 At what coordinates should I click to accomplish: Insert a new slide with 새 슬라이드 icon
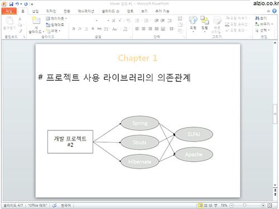[x=36, y=20]
